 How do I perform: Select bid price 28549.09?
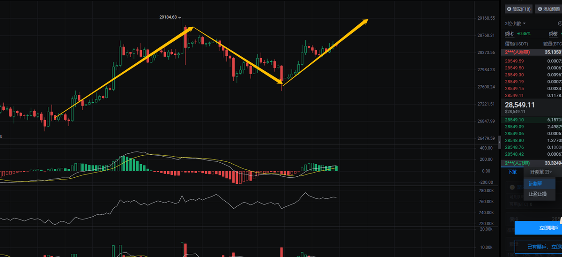(514, 127)
